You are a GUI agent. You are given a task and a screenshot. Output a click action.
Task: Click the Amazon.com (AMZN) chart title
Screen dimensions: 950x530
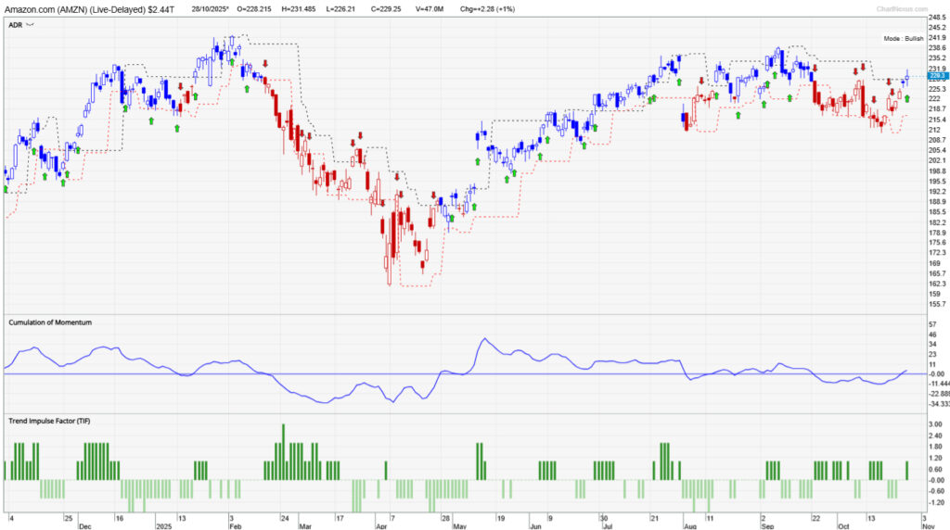(89, 9)
